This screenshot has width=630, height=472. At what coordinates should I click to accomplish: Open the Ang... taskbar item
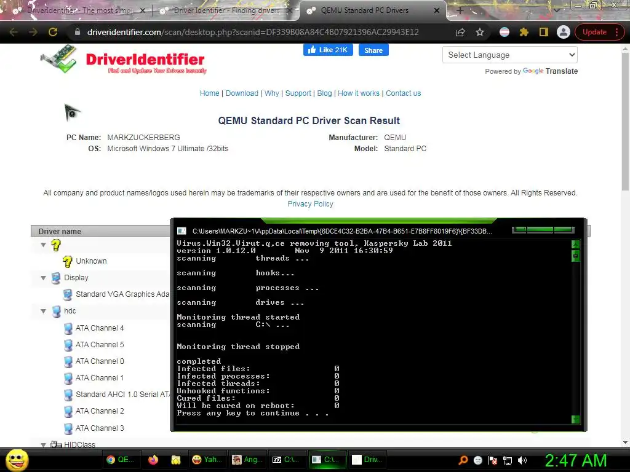point(247,460)
